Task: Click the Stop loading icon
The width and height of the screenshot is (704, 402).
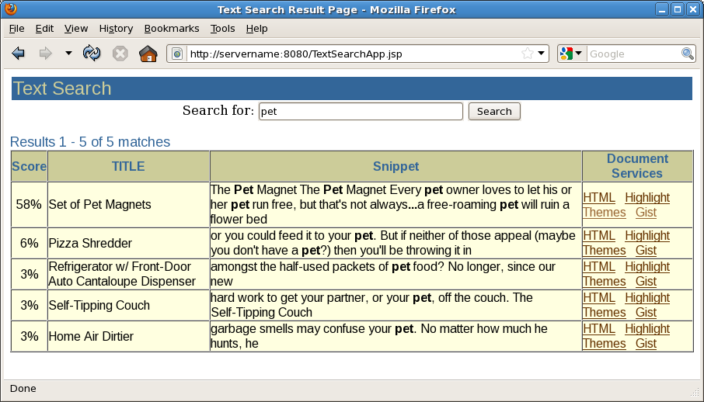Action: pos(120,54)
